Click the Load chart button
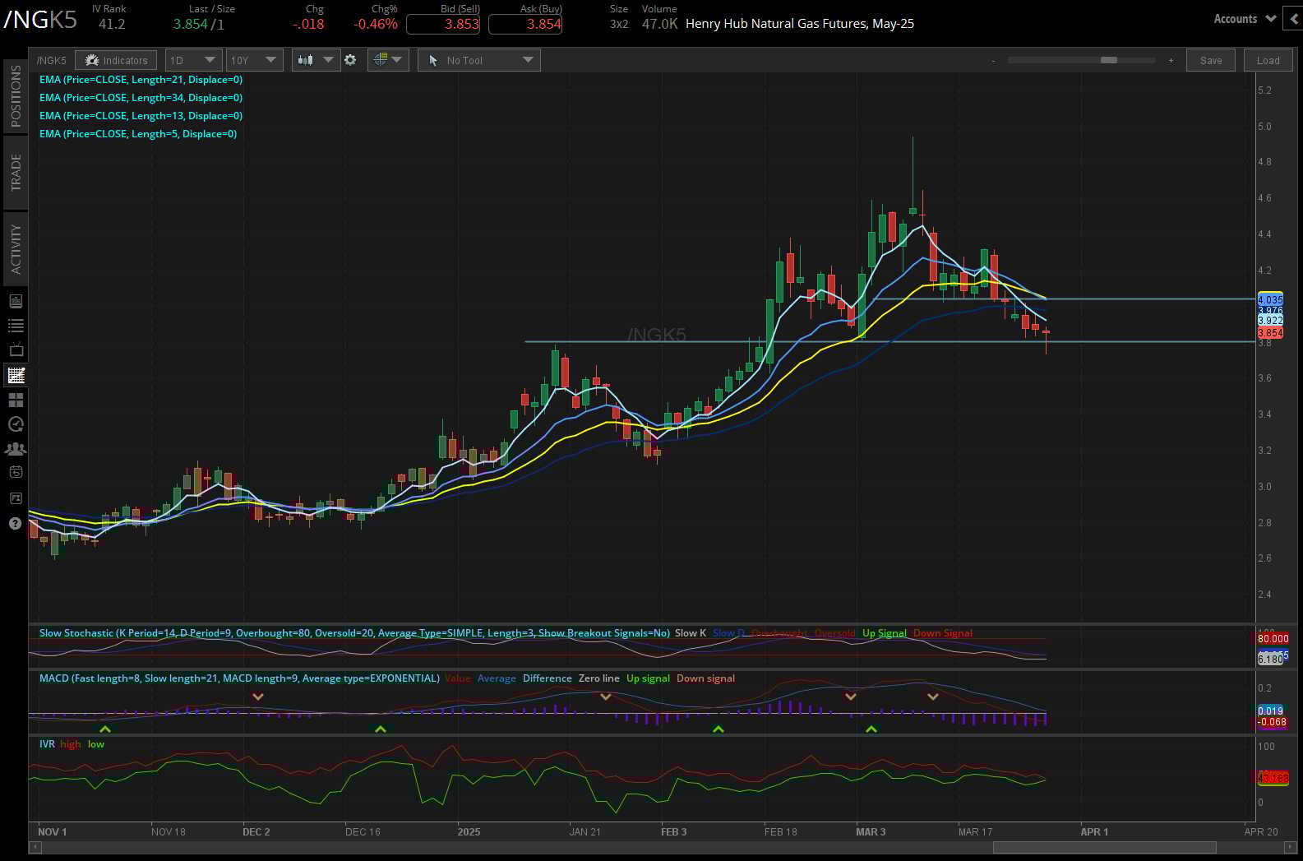Screen dimensions: 1303x861 (x=1268, y=60)
